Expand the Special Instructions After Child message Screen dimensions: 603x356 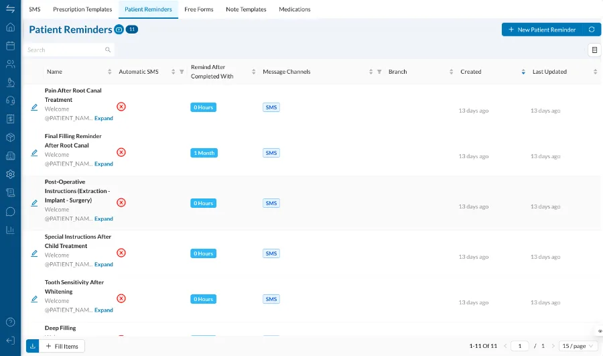point(104,264)
